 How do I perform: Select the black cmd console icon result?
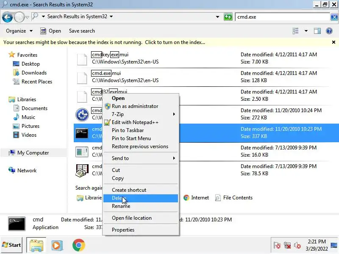click(x=82, y=133)
